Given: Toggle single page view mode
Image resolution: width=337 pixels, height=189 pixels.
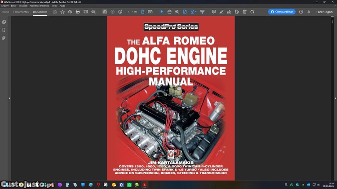Looking at the screenshot, I should point(142,12).
